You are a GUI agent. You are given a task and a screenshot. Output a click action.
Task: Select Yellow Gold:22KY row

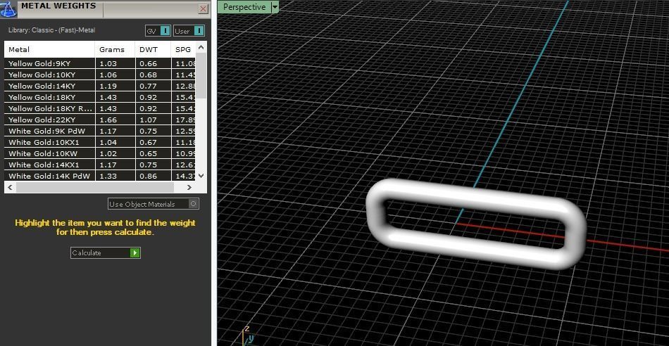point(100,120)
